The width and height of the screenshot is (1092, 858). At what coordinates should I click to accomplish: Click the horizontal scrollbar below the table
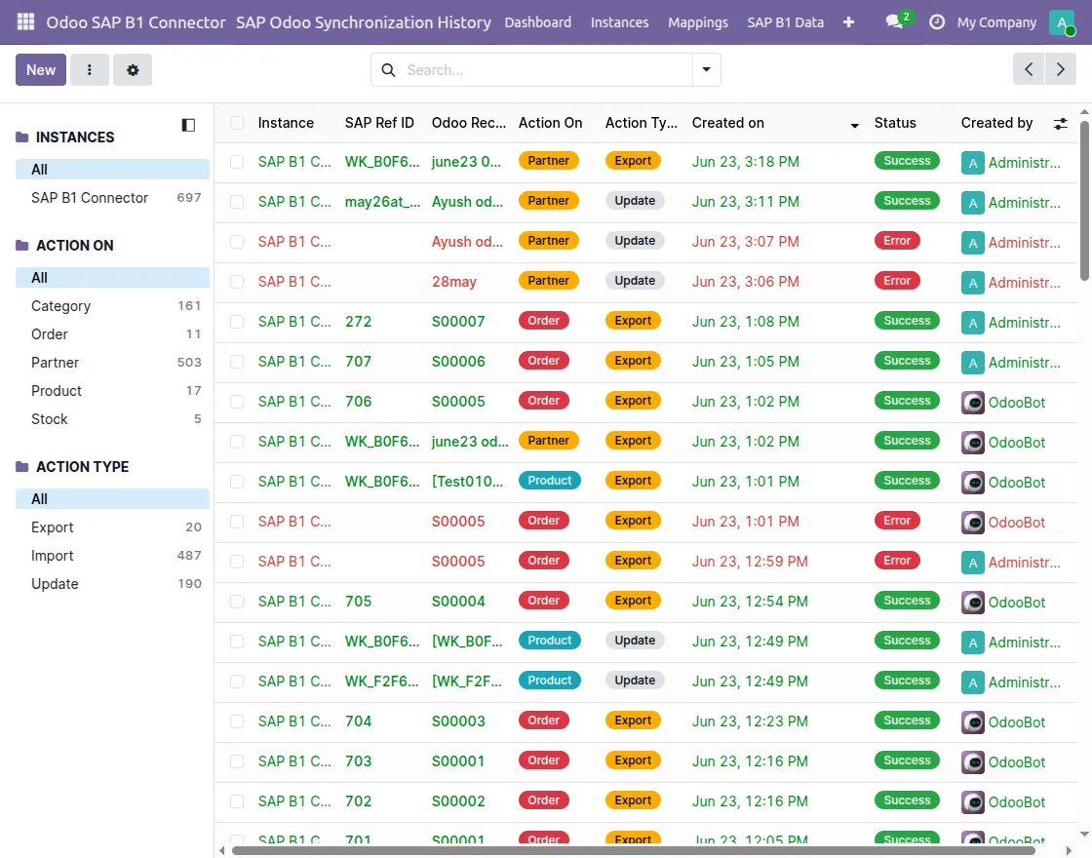(633, 850)
